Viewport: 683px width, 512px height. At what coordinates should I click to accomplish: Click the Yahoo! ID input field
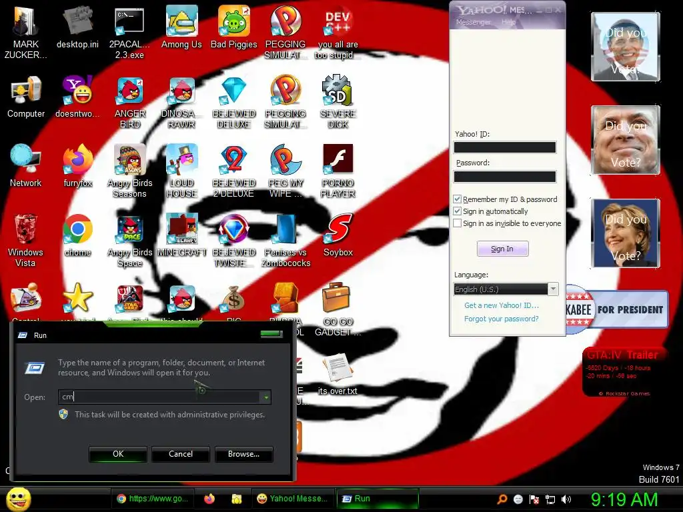(x=505, y=147)
